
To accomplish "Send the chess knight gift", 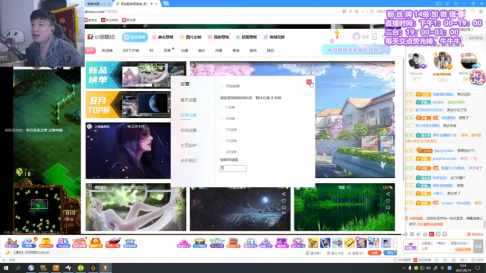I will pyautogui.click(x=313, y=243).
